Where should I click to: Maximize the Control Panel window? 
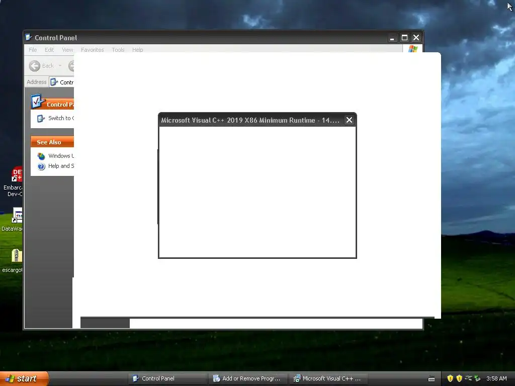[x=404, y=38]
